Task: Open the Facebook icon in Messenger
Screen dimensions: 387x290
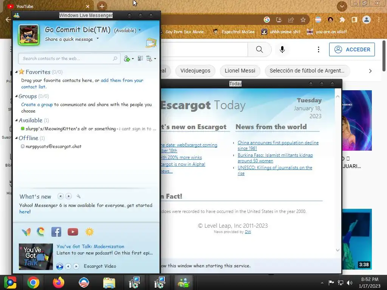Action: click(x=56, y=232)
